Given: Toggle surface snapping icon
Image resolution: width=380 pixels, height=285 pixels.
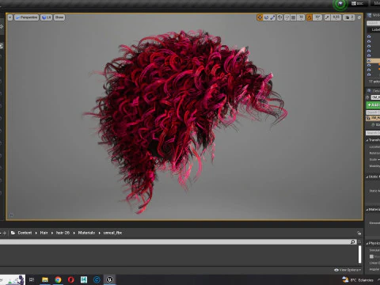Looking at the screenshot, I should tap(287, 17).
